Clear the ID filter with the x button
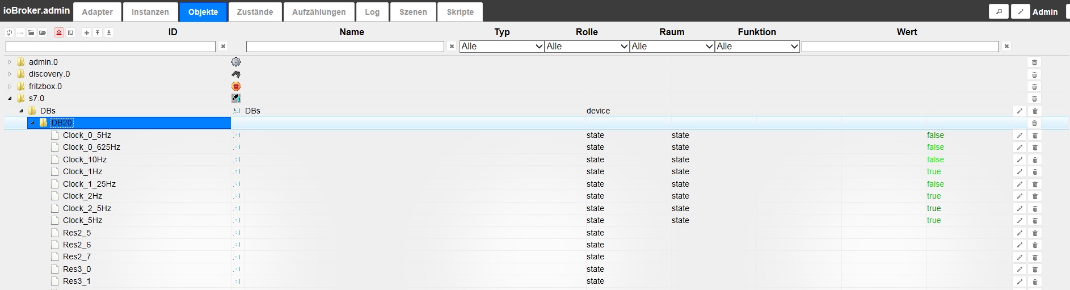Screen dimensions: 1070x290 coord(223,47)
